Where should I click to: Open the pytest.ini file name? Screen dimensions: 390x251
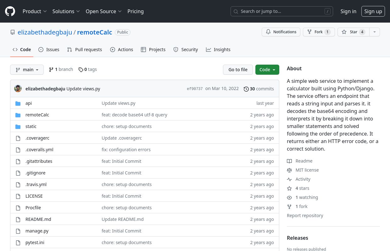point(35,243)
